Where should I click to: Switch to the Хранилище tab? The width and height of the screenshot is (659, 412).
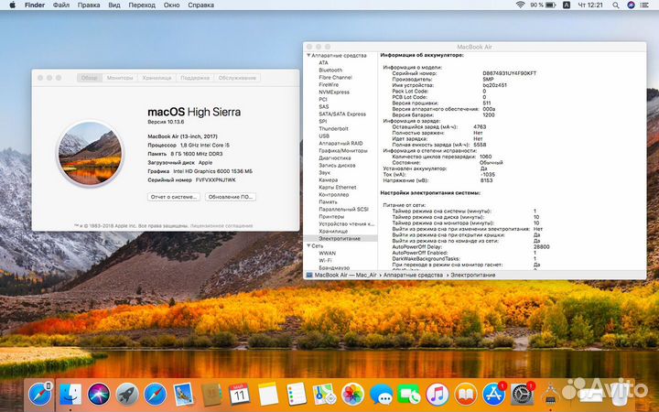click(x=157, y=78)
